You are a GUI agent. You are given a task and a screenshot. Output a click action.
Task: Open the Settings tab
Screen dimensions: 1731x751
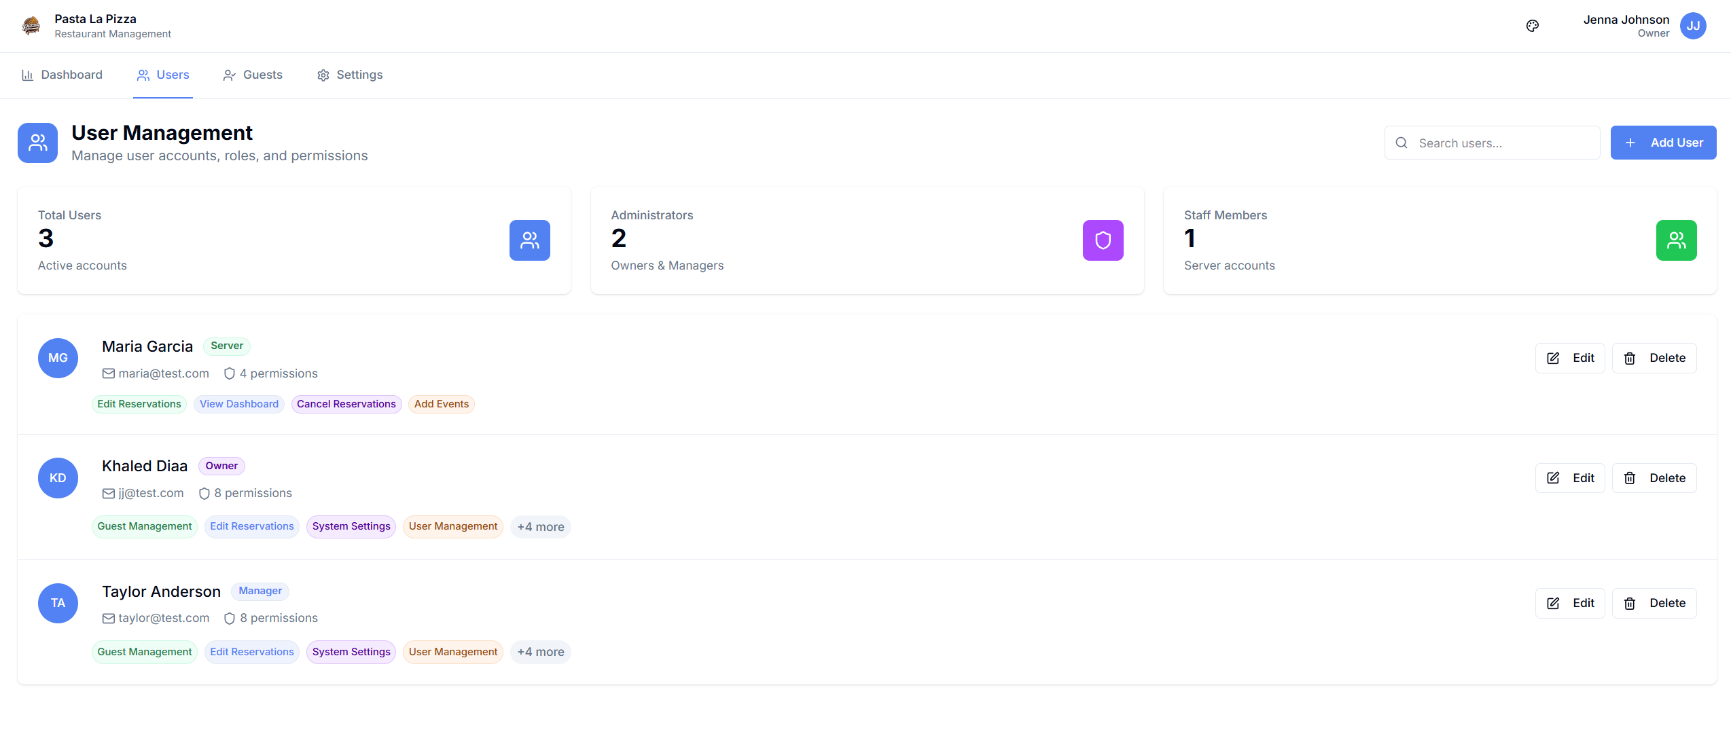pyautogui.click(x=349, y=75)
